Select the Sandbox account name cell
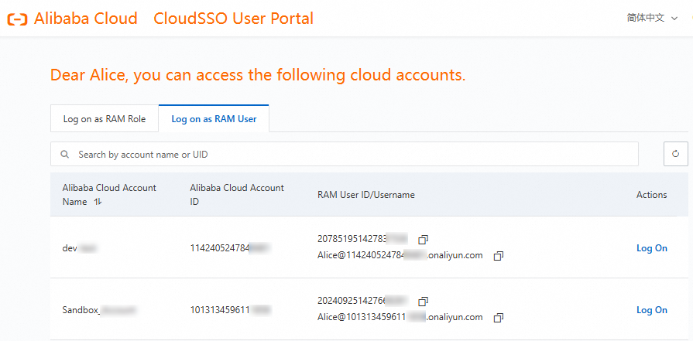The image size is (693, 341). pos(99,309)
